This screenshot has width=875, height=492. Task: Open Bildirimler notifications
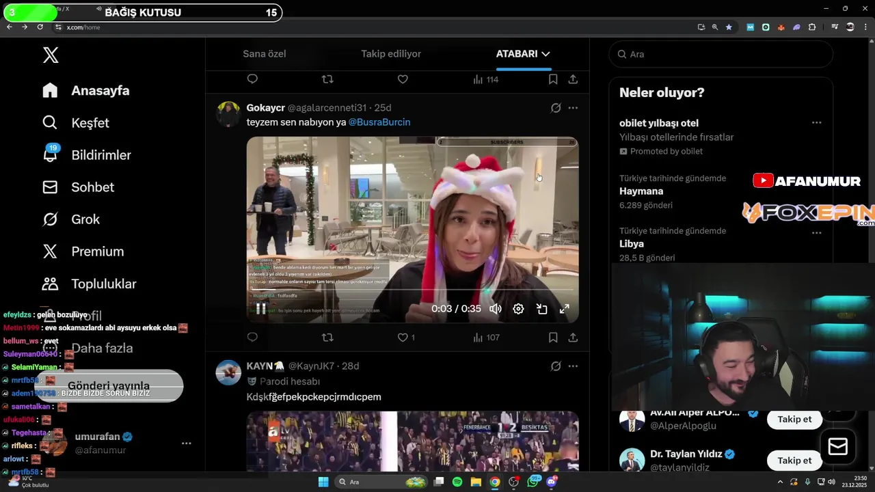(x=87, y=155)
